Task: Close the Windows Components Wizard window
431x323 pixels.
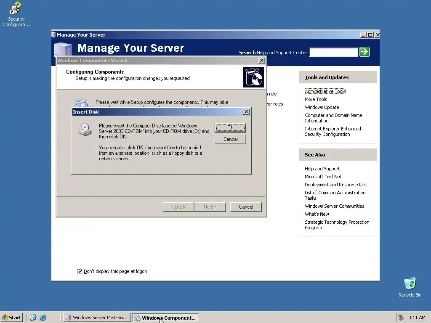Action: (x=262, y=61)
